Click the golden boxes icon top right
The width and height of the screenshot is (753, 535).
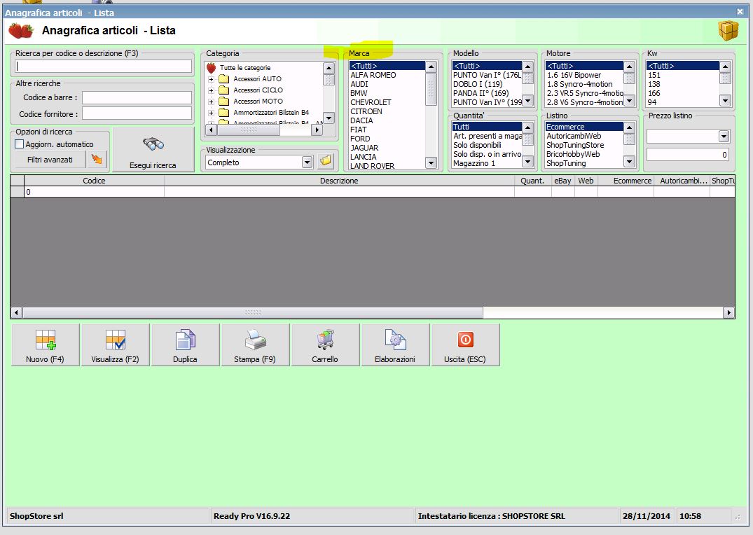pos(728,31)
